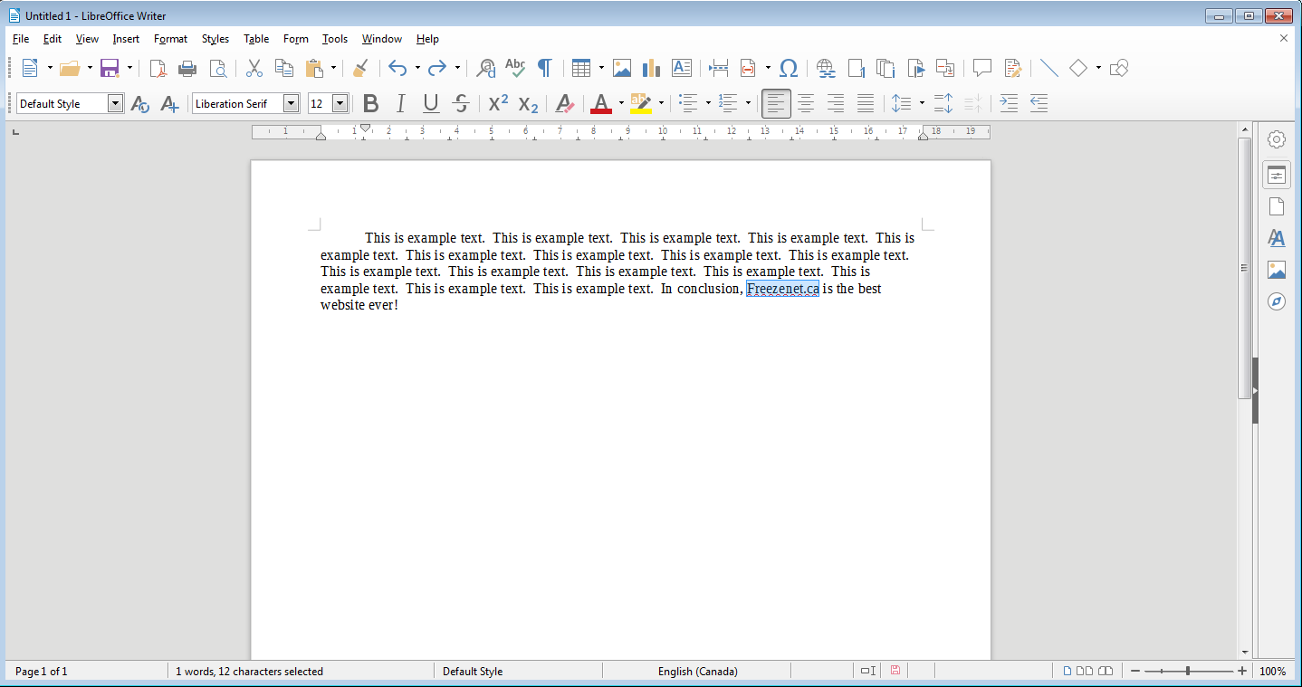1302x687 pixels.
Task: Apply the yellow highlighting color swatch
Action: click(641, 104)
